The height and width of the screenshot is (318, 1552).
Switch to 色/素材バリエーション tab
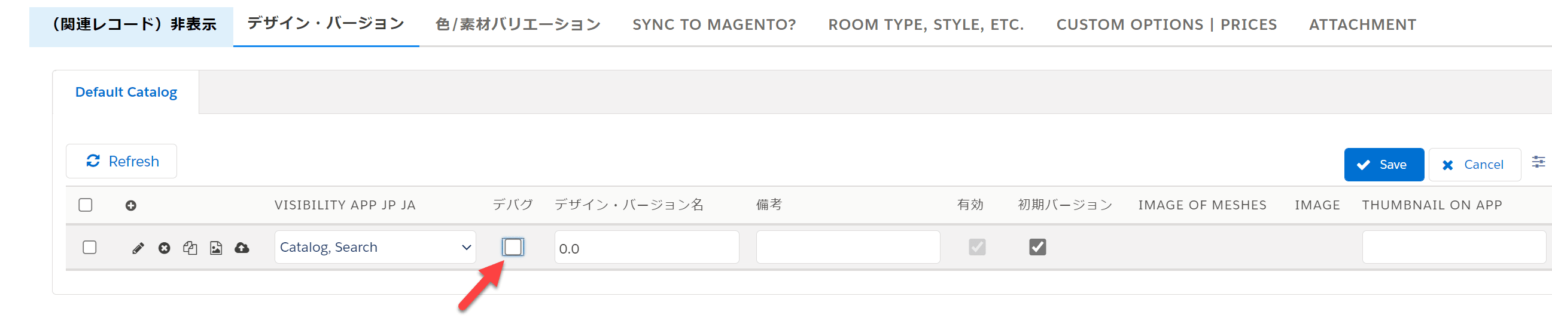(x=518, y=24)
